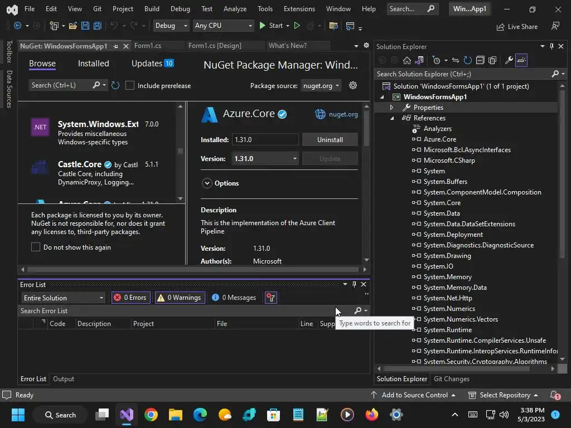
Task: Open the Any CPU platform dropdown
Action: point(223,26)
